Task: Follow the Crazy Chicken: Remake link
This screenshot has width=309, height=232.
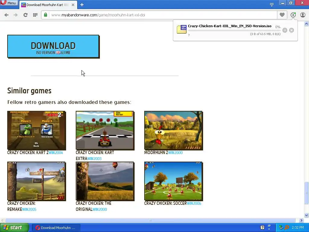Action: tap(21, 206)
